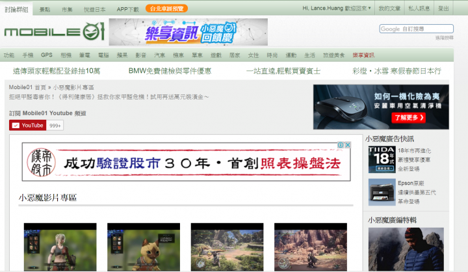The width and height of the screenshot is (468, 272).
Task: Open the 拒絕甲醛毒害你 sponsored text link
Action: [x=109, y=97]
